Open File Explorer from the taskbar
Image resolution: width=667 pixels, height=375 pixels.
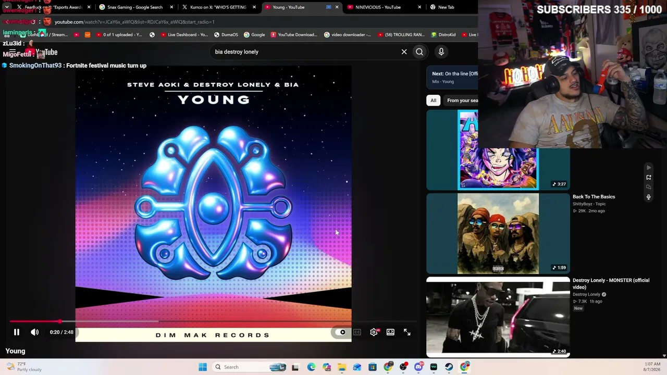(x=342, y=367)
